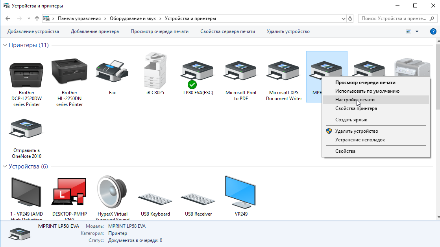Screen dimensions: 440x247
Task: Click the address bar control panel icon
Action: click(46, 18)
